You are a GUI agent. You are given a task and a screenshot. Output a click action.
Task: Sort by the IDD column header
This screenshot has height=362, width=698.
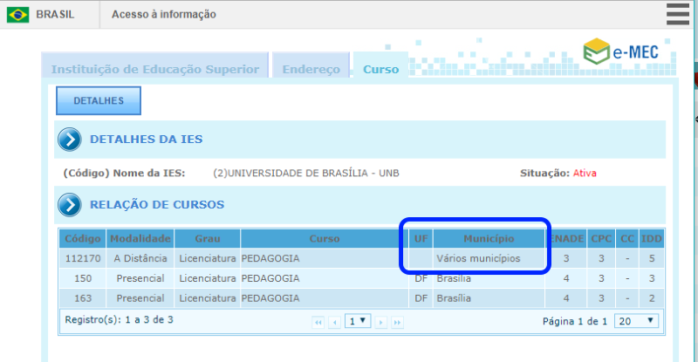click(652, 239)
